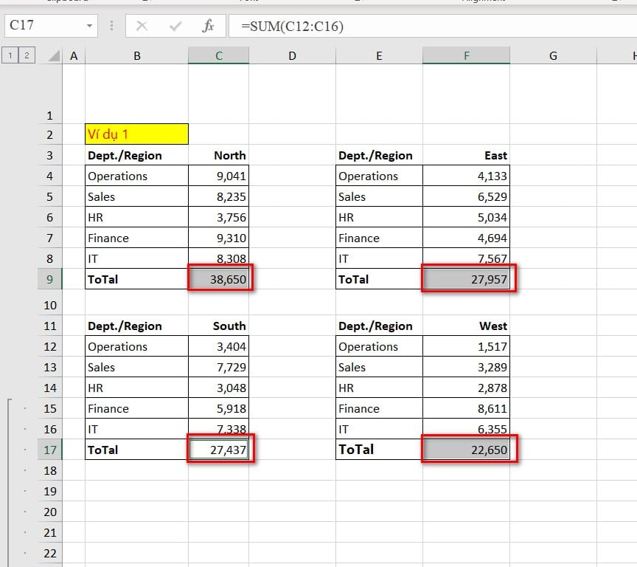This screenshot has height=567, width=637.
Task: Select row 9 header
Action: 50,279
